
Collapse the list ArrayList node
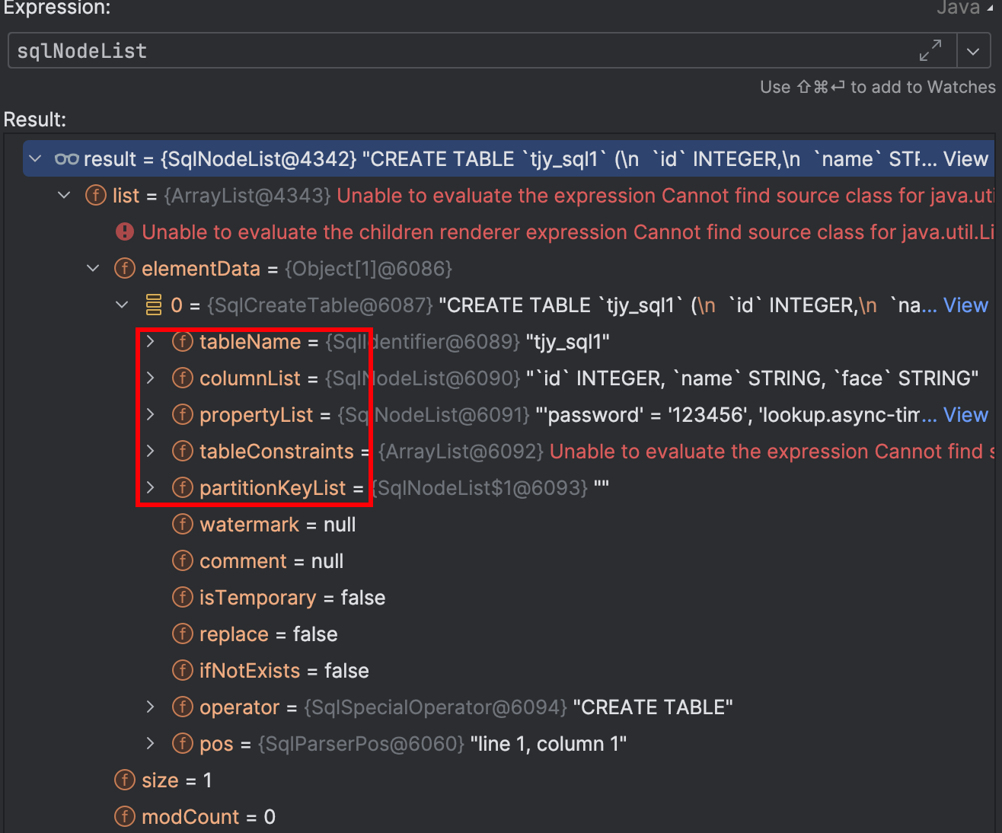coord(64,196)
